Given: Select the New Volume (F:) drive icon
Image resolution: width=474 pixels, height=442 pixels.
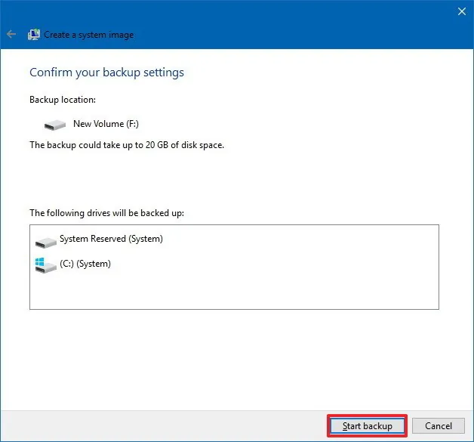Looking at the screenshot, I should tap(54, 125).
